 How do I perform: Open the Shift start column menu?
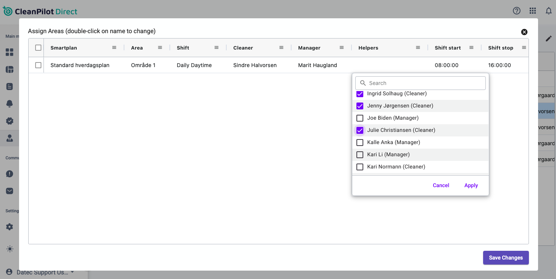click(471, 48)
